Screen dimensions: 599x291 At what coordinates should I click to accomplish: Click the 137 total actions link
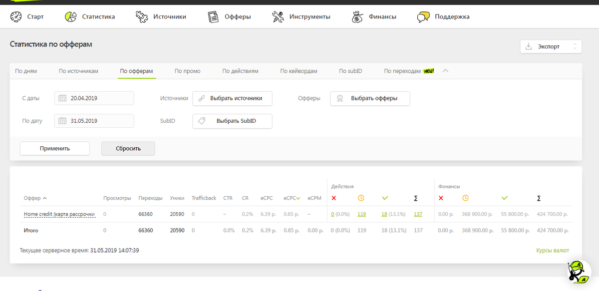[x=418, y=214]
